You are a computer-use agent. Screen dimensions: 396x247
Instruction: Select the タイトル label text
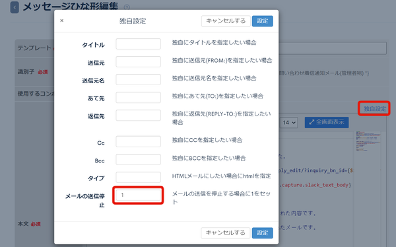[x=93, y=45]
